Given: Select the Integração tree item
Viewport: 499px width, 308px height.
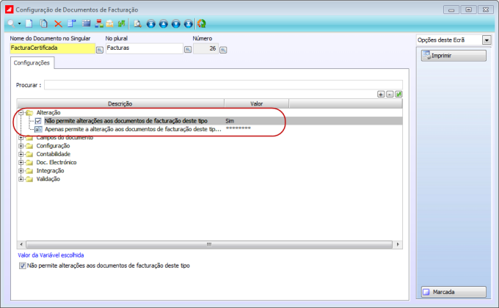Looking at the screenshot, I should [x=50, y=171].
